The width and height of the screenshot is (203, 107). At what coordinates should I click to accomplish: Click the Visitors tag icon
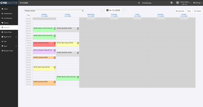click(2, 23)
